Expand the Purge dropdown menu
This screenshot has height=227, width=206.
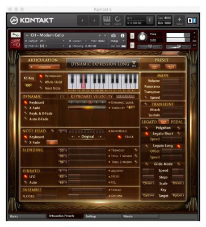(117, 41)
